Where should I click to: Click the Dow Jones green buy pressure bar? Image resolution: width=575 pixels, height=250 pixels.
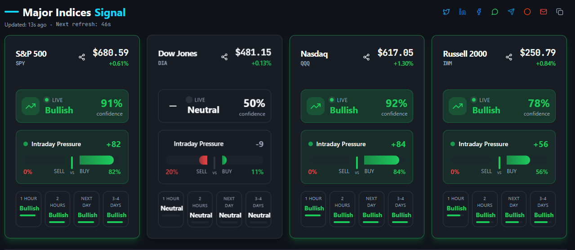[x=224, y=160]
